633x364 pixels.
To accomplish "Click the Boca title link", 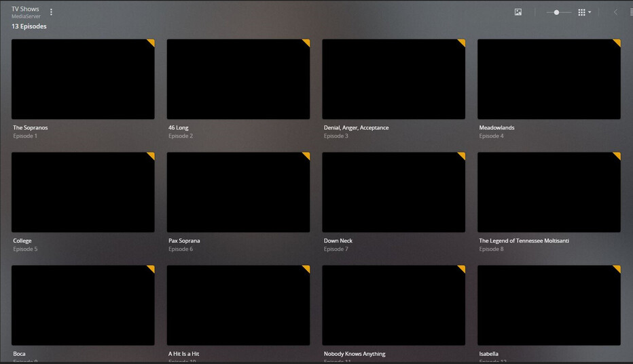I will [x=19, y=354].
